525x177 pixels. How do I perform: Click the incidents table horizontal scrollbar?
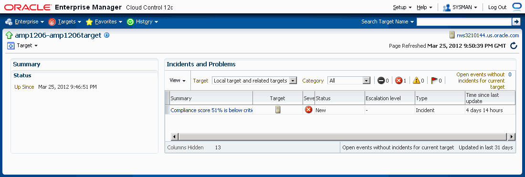(x=343, y=136)
